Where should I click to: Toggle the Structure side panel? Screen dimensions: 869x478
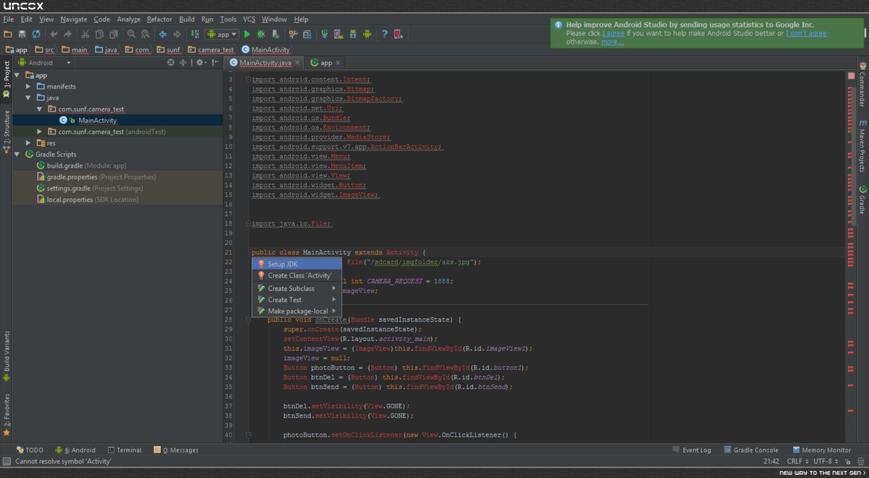coord(6,131)
